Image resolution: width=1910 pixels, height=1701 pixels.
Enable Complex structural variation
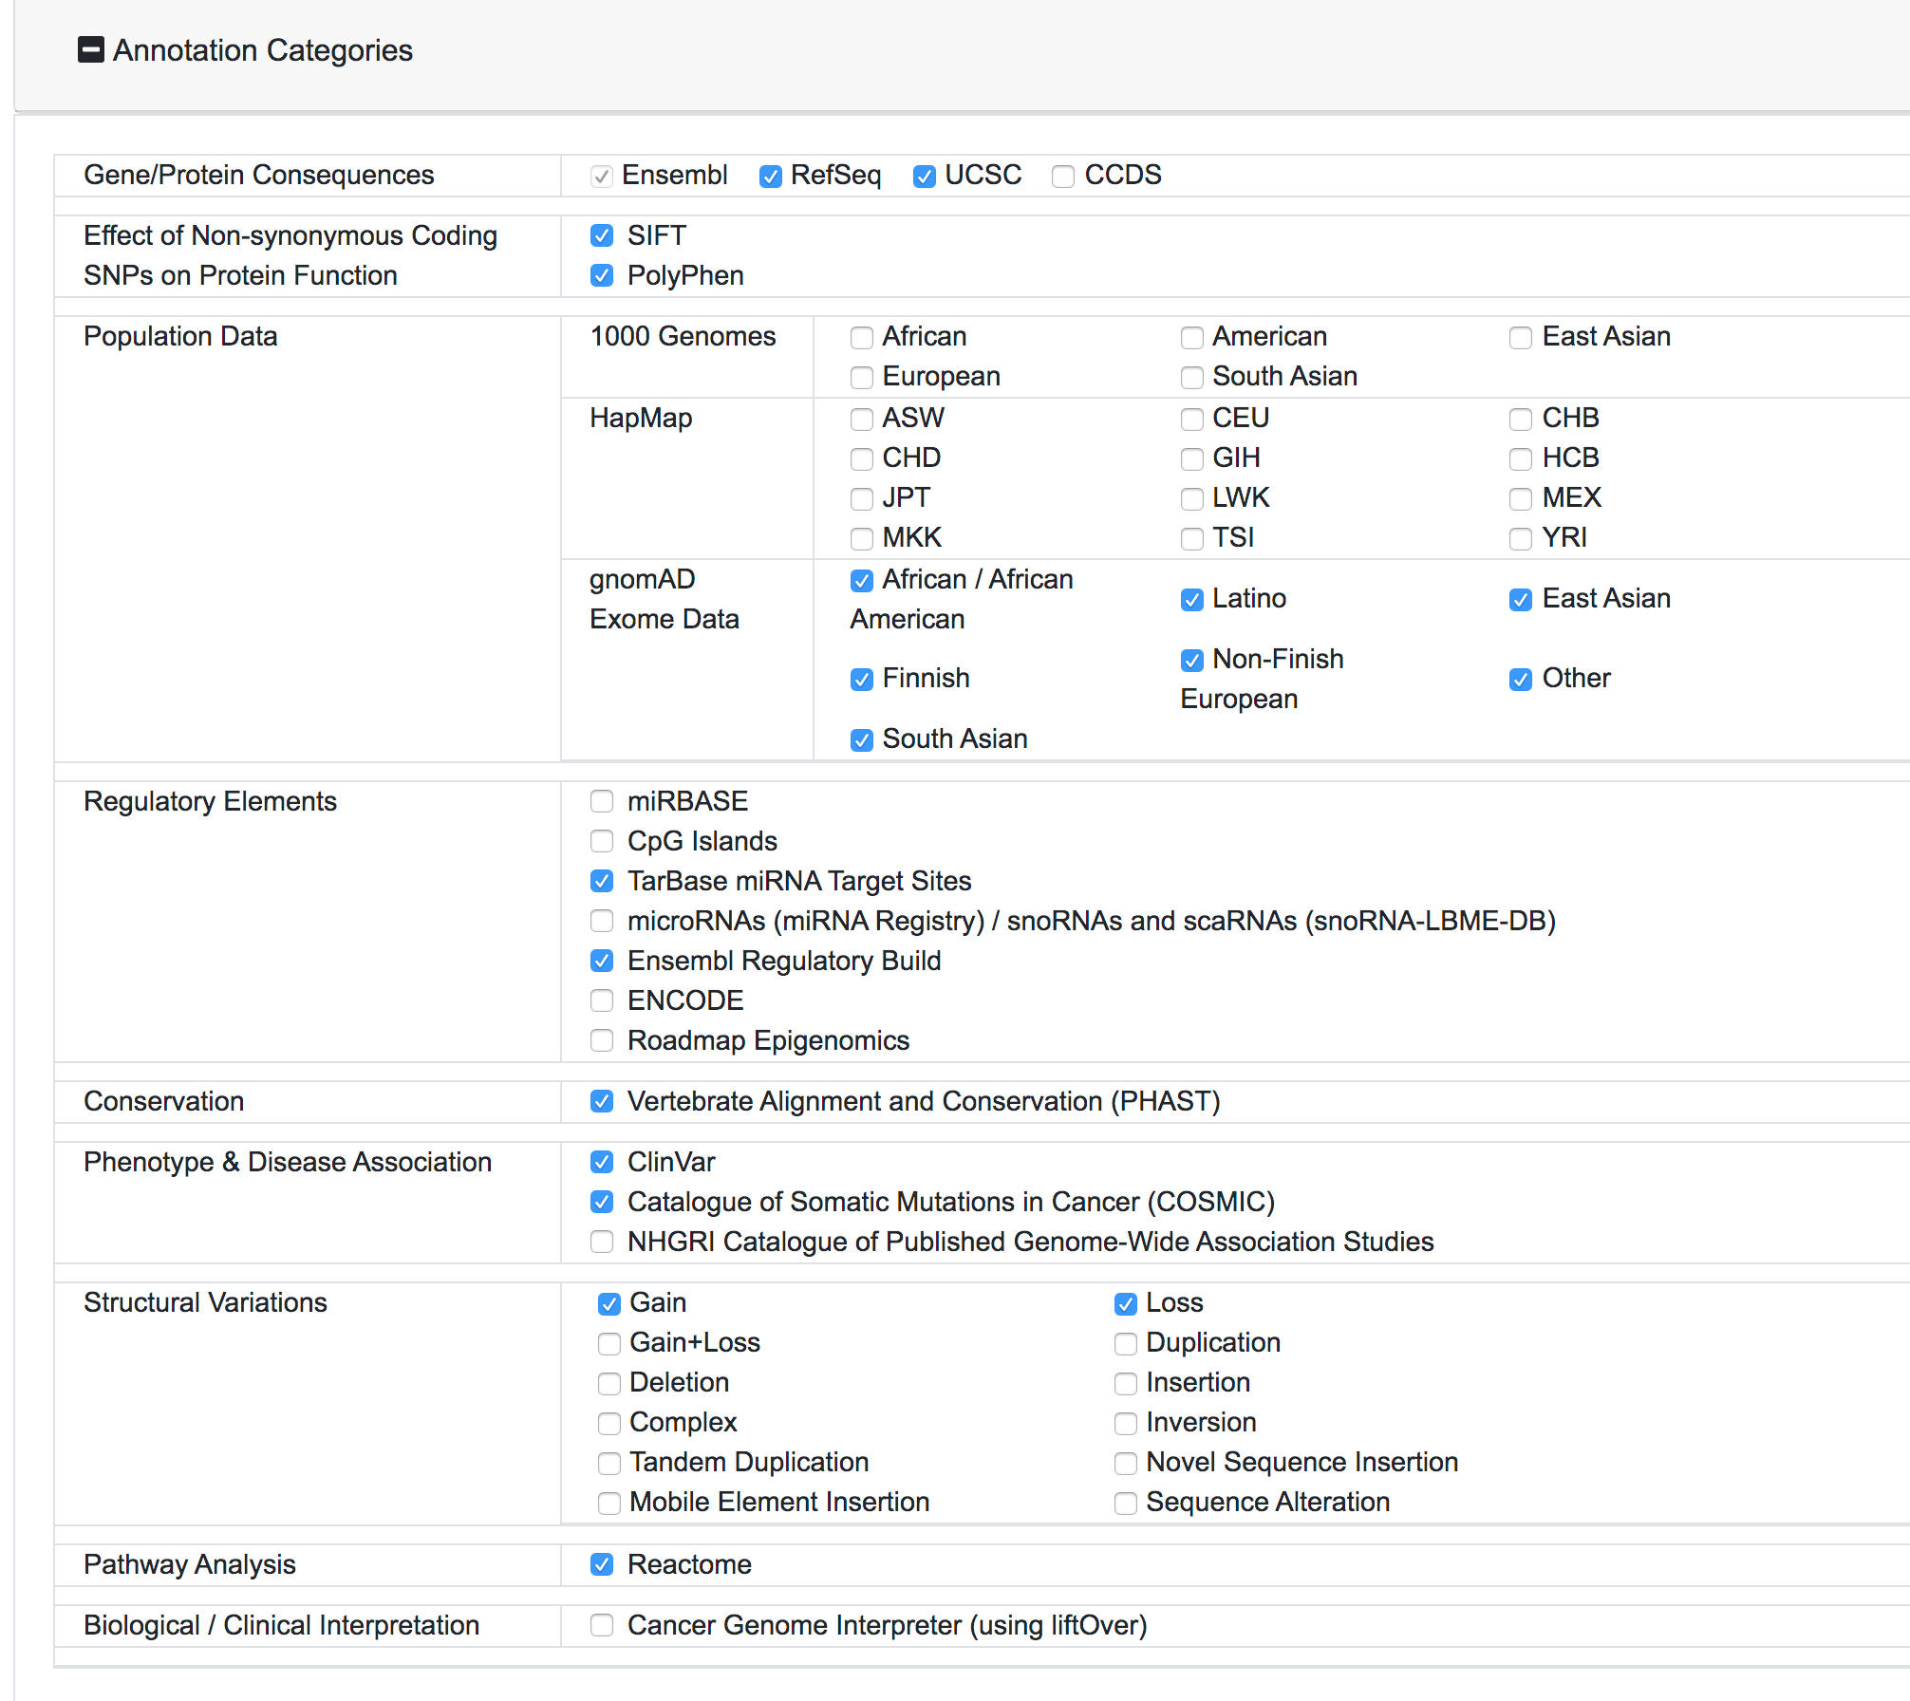point(609,1424)
